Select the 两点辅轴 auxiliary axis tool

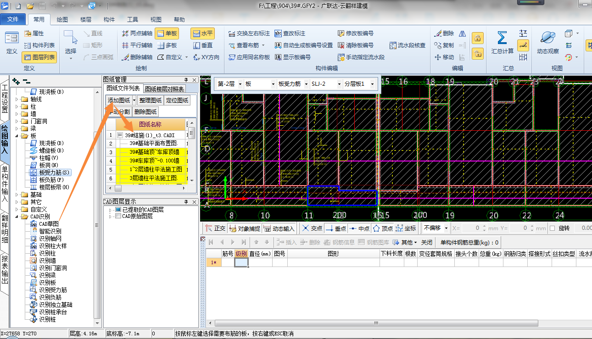click(137, 33)
